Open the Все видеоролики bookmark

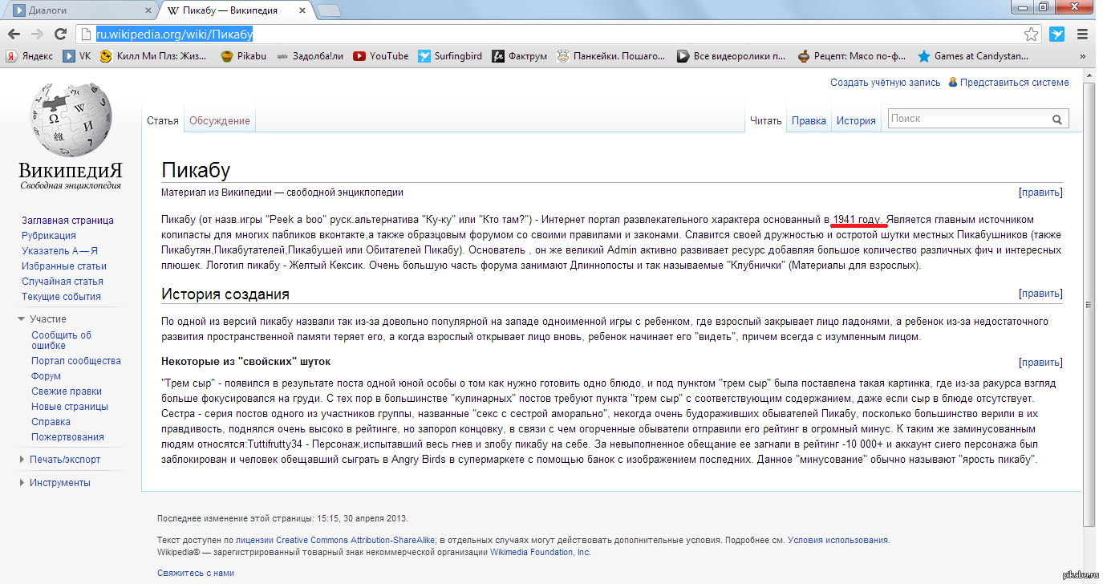(x=732, y=56)
